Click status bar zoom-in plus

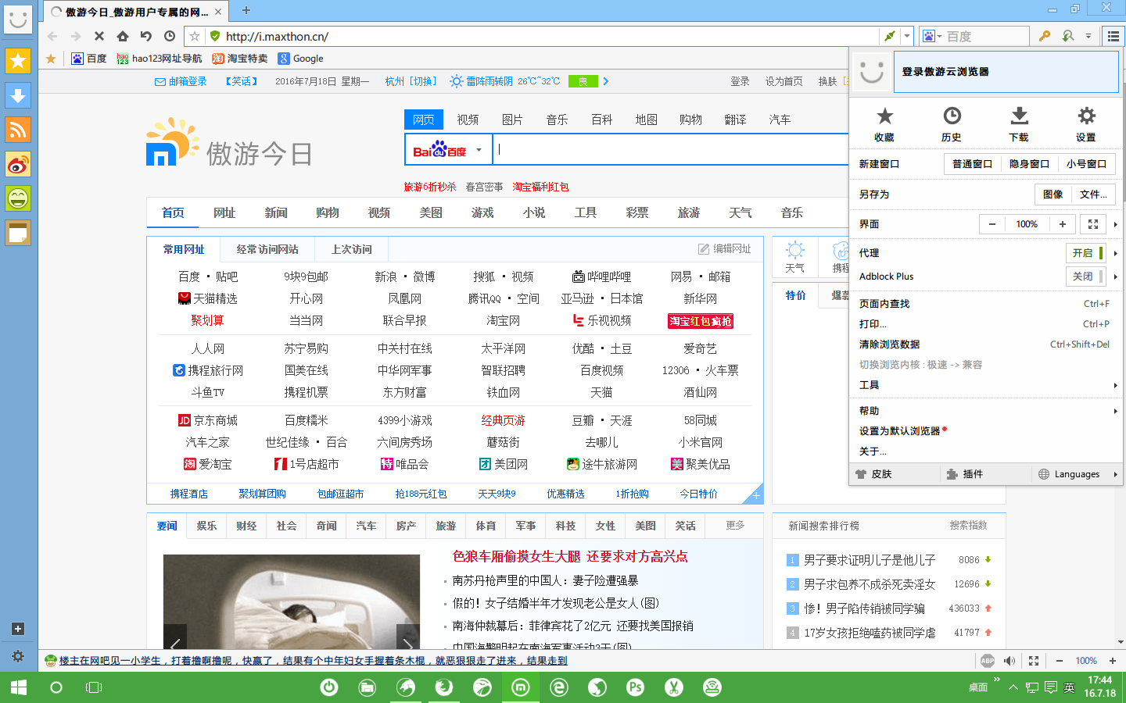click(x=1113, y=661)
